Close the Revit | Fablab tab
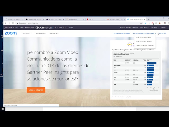 tap(84, 19)
